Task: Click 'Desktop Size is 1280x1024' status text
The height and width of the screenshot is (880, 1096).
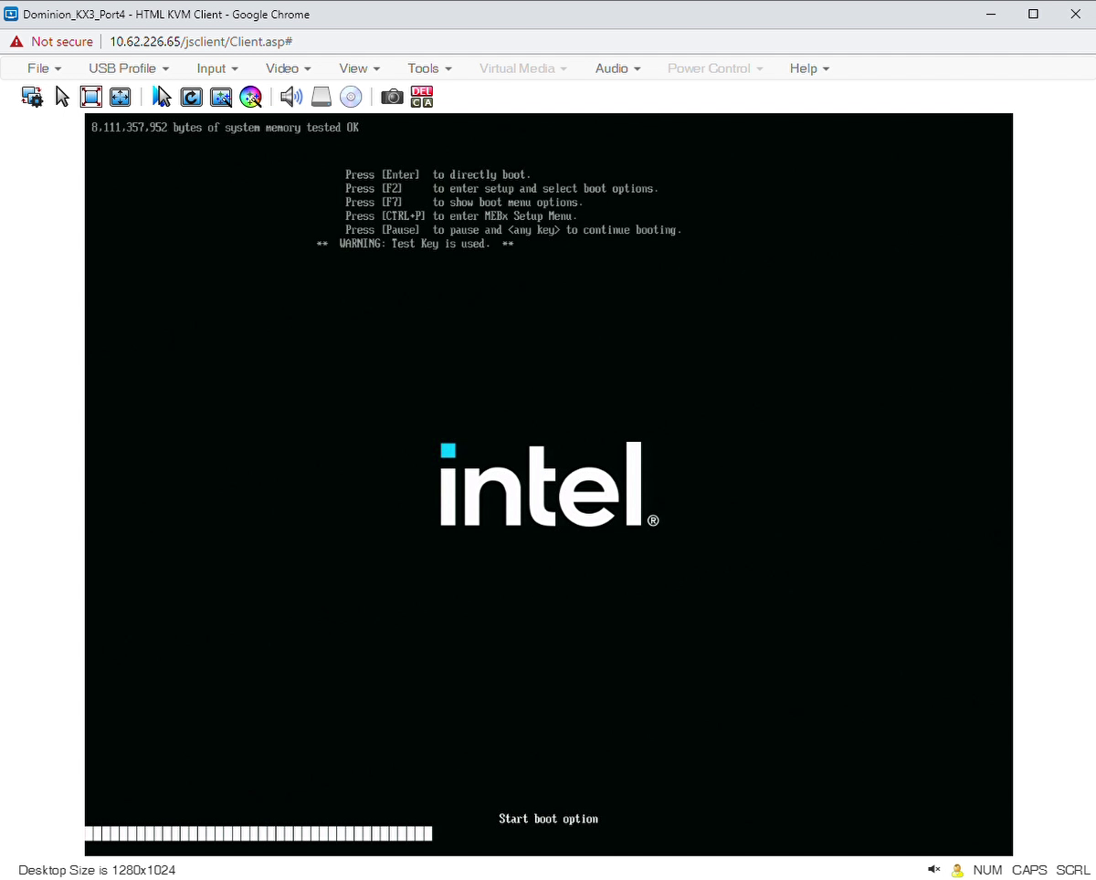Action: coord(97,870)
